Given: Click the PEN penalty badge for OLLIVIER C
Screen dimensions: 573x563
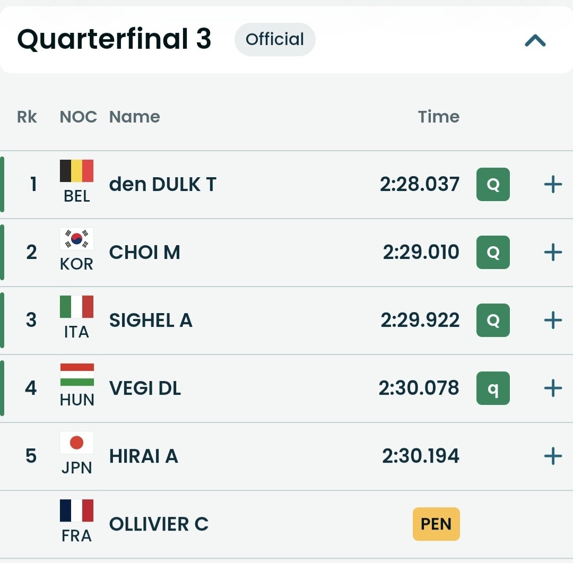Looking at the screenshot, I should point(436,524).
